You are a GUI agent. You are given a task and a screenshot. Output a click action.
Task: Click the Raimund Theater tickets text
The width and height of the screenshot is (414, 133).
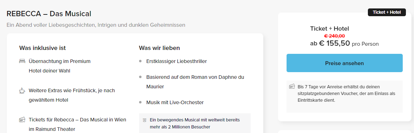tap(77, 124)
